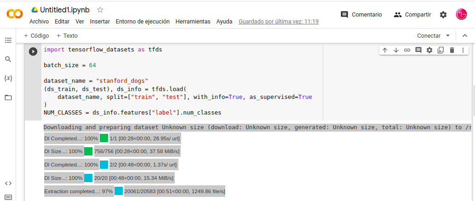Open more cell actions menu

[463, 50]
